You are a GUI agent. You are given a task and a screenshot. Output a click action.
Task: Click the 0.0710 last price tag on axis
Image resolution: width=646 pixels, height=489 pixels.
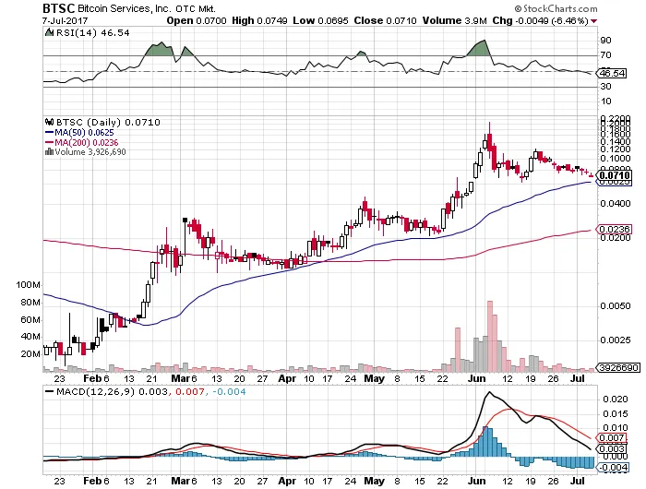point(615,175)
